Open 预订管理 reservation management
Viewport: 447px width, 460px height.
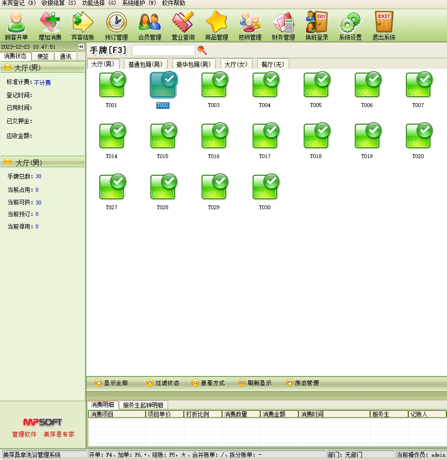tap(116, 26)
